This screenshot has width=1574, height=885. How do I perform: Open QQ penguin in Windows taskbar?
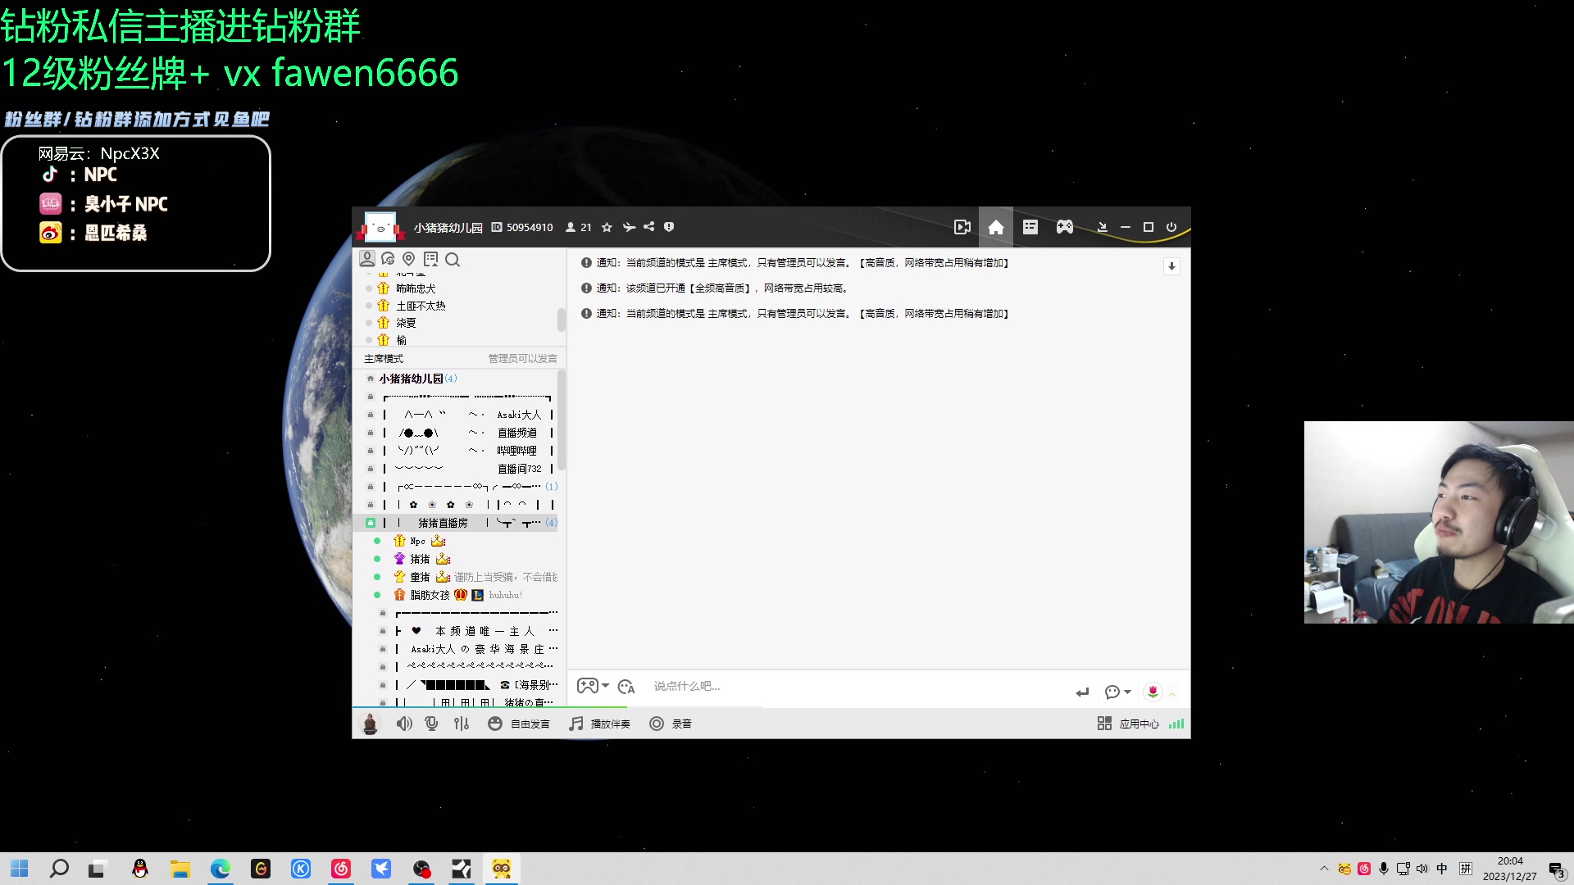click(x=140, y=869)
